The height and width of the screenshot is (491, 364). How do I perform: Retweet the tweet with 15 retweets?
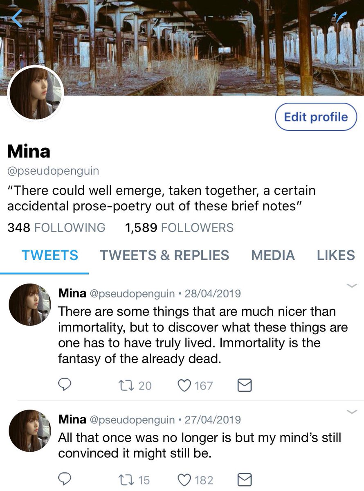134,480
